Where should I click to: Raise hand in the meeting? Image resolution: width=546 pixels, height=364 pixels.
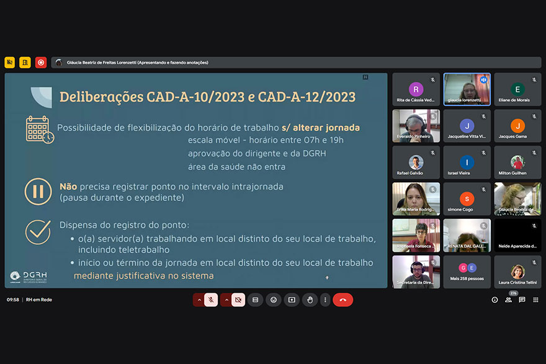point(310,300)
